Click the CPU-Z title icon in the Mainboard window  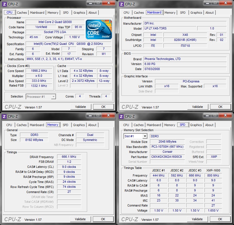click(121, 4)
